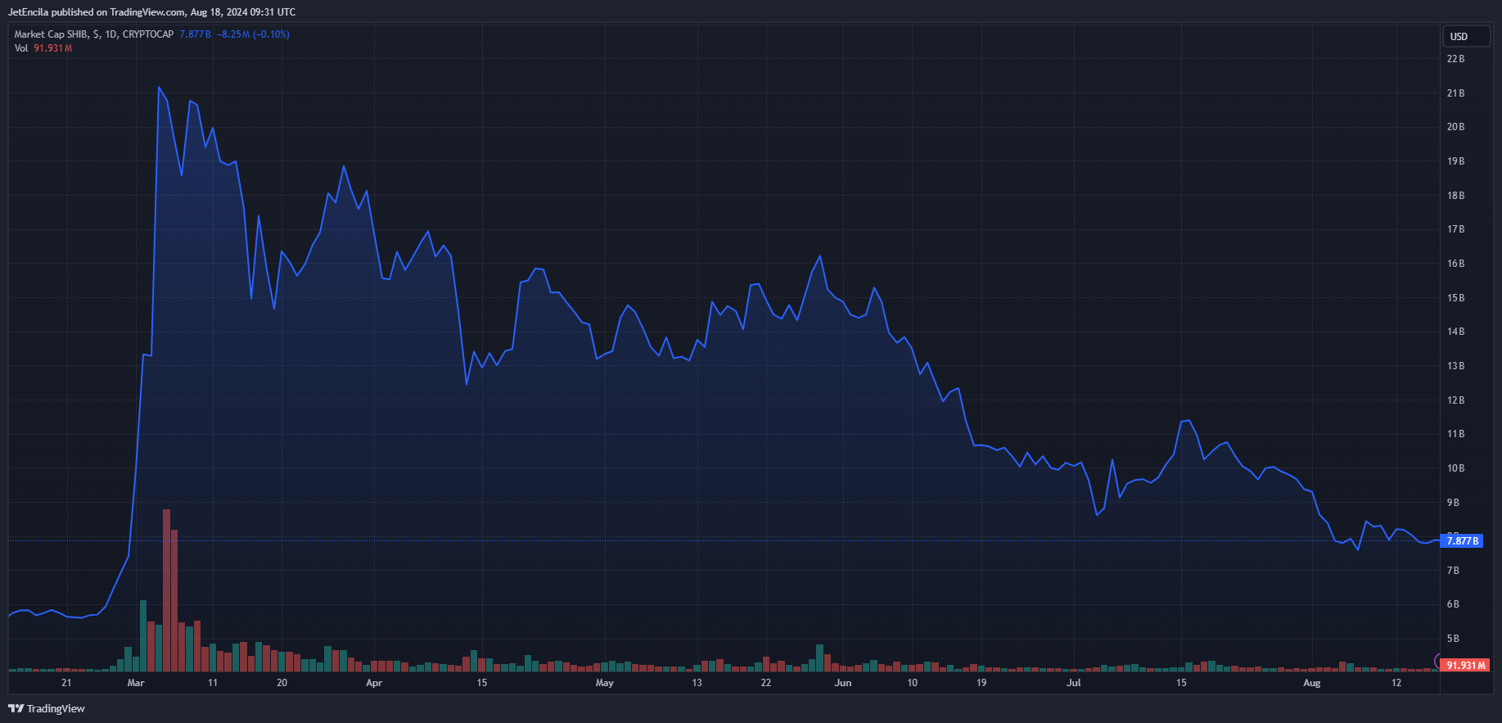Screen dimensions: 1502x723
Task: Click the 12 B price axis label
Action: point(1455,400)
